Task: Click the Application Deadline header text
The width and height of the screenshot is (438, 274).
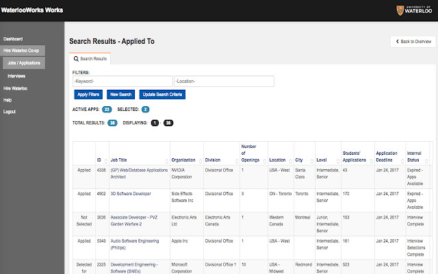Action: coord(386,157)
